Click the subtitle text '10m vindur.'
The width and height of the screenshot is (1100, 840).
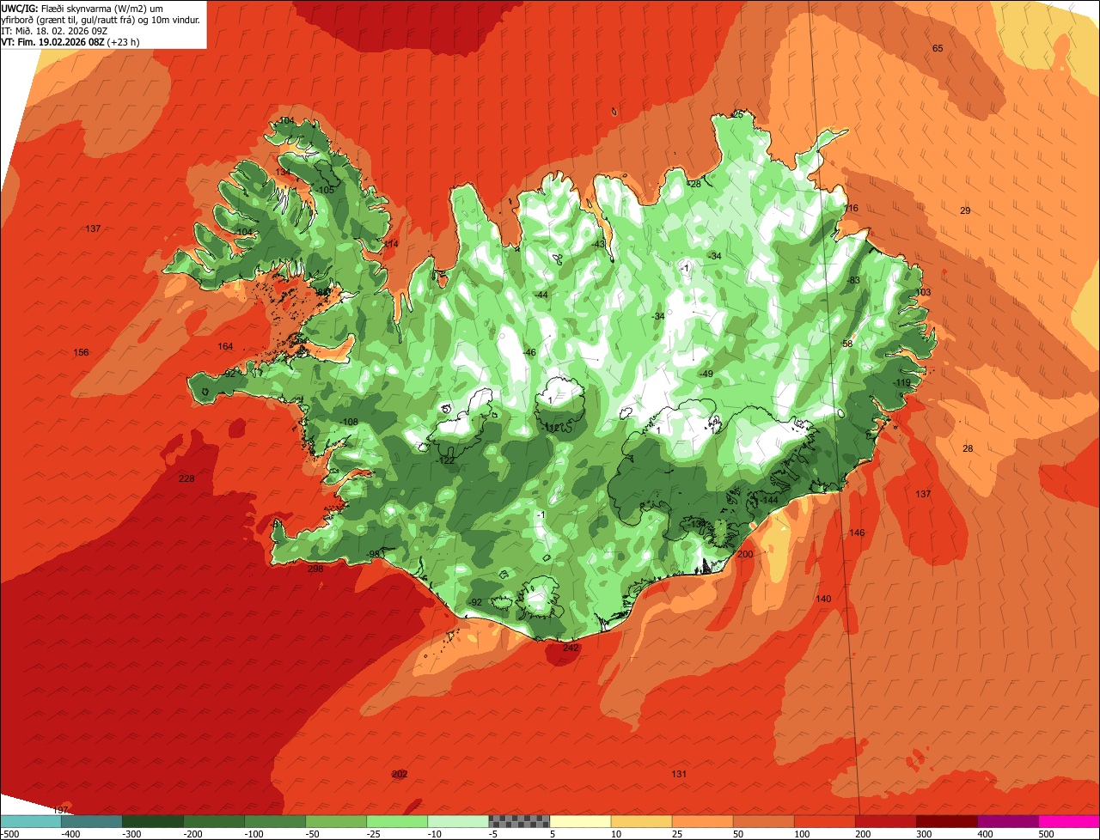point(174,19)
